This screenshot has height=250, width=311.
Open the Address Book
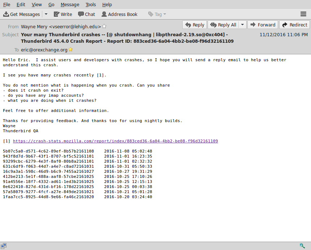119,14
